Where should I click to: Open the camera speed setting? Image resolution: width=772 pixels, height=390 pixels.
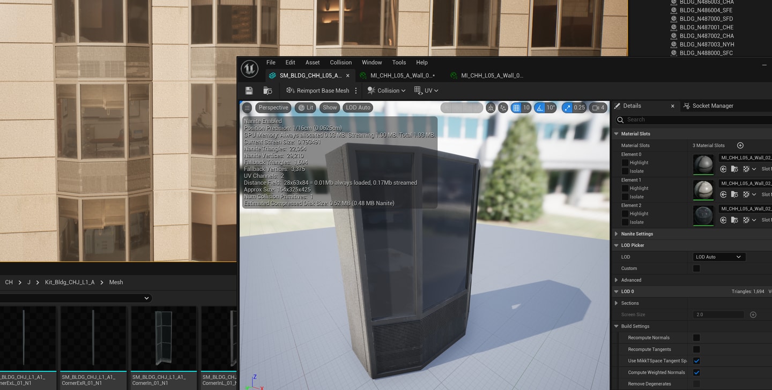(598, 108)
